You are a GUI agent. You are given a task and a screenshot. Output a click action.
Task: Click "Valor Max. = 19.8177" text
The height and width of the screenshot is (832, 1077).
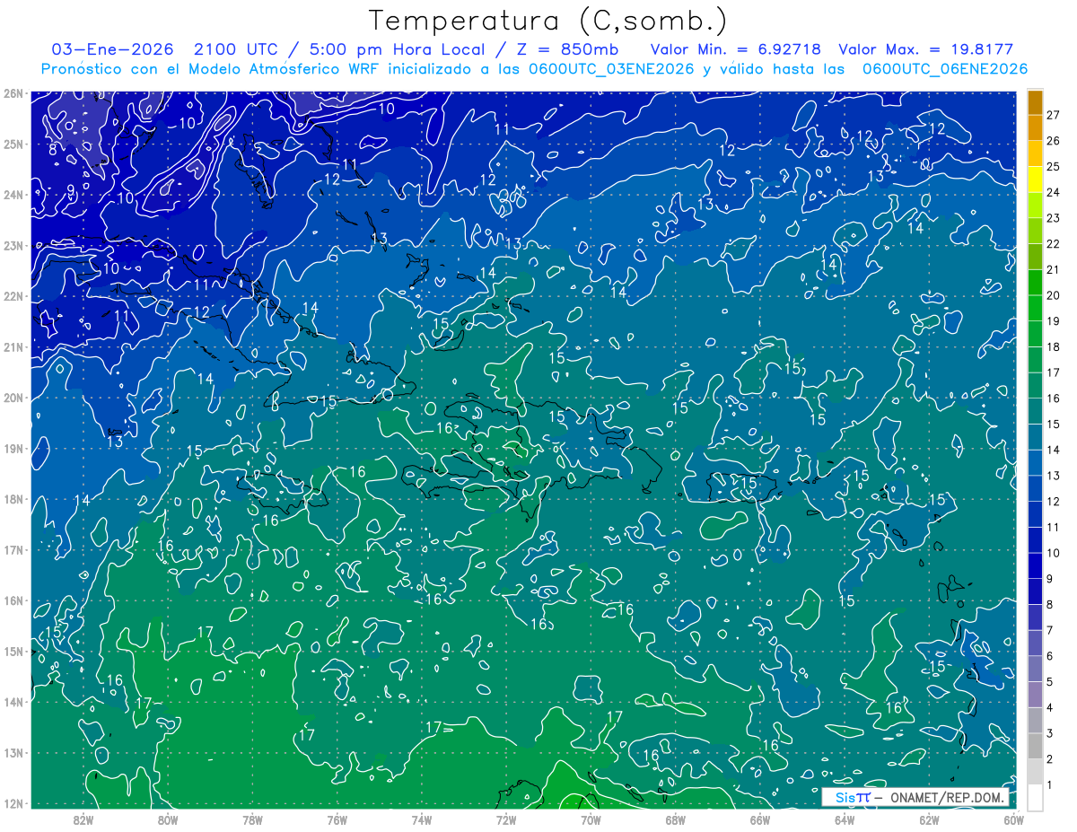[x=927, y=49]
